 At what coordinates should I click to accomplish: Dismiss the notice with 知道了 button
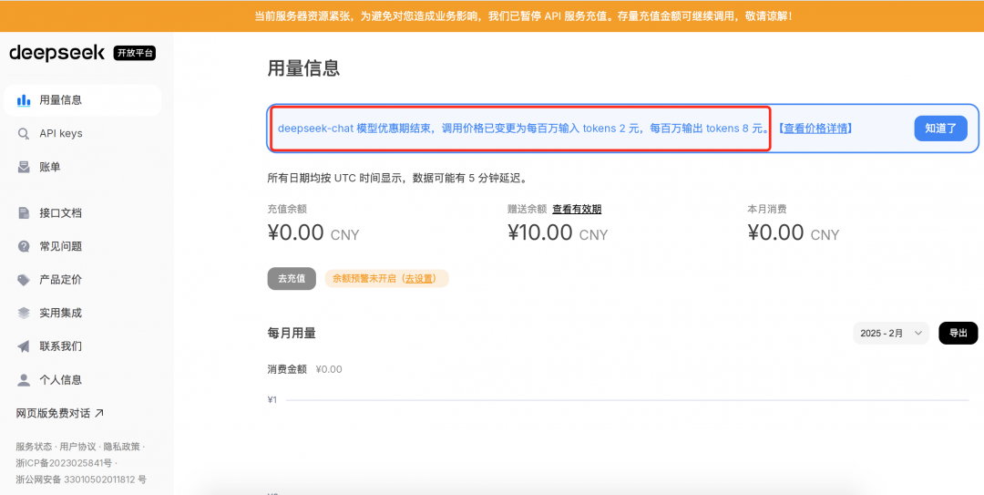940,129
